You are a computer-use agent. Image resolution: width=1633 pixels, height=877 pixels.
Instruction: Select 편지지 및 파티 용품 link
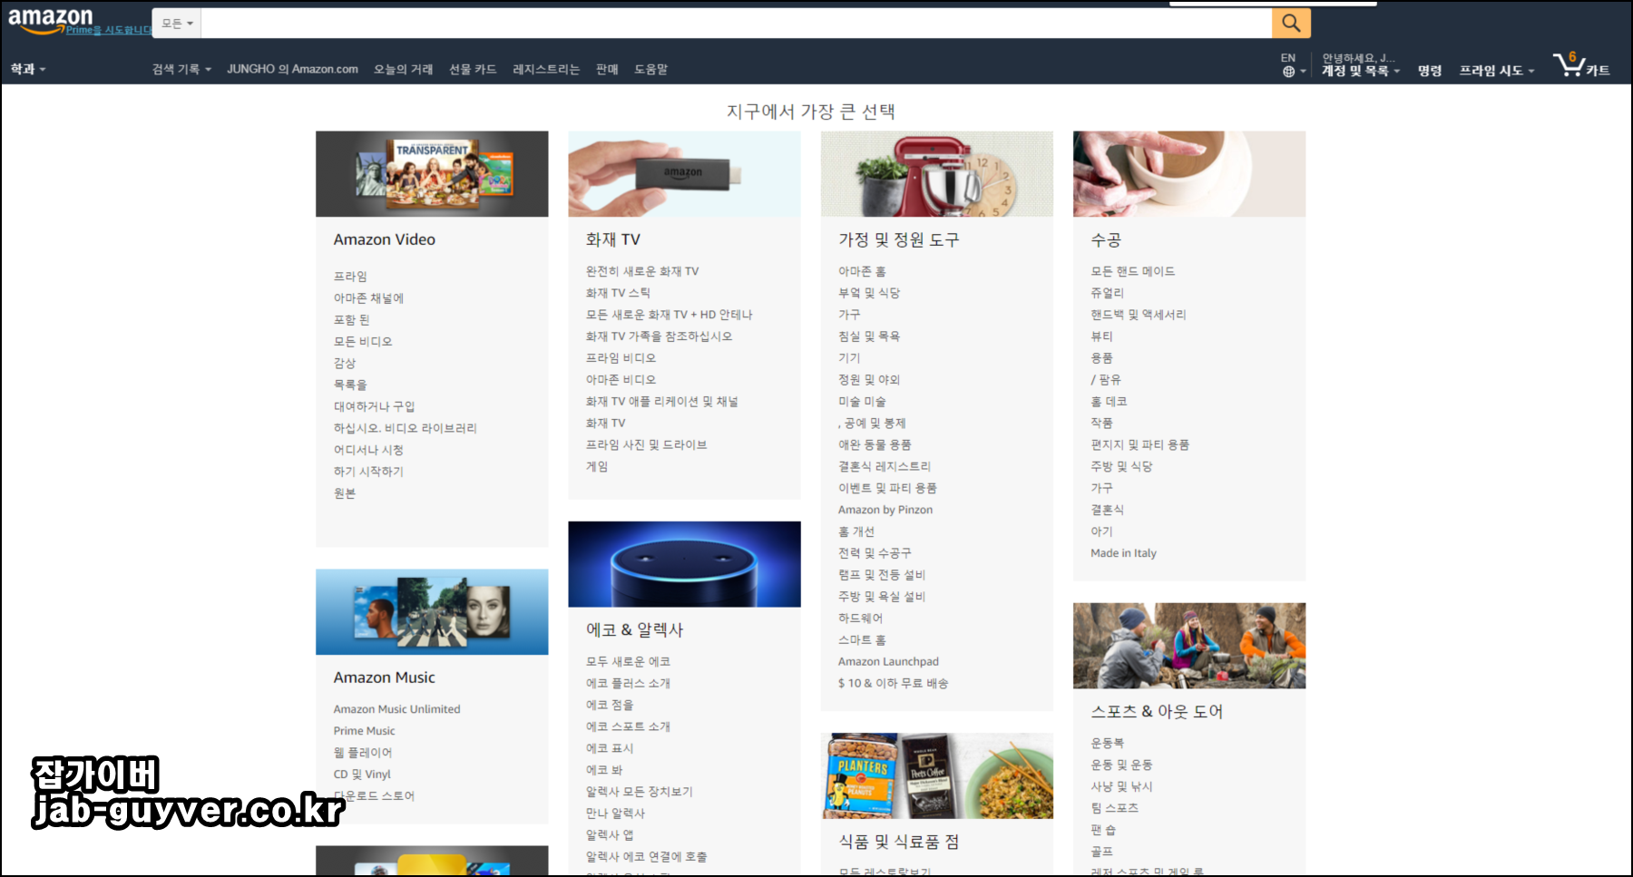(1139, 444)
